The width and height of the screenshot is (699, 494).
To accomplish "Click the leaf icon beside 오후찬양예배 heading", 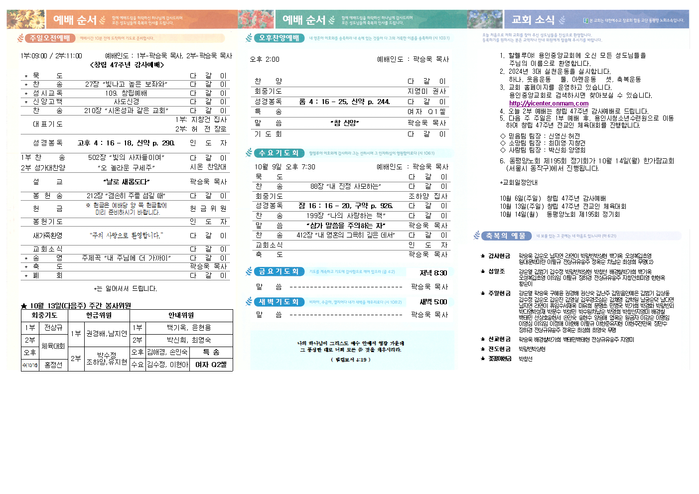I will click(249, 38).
